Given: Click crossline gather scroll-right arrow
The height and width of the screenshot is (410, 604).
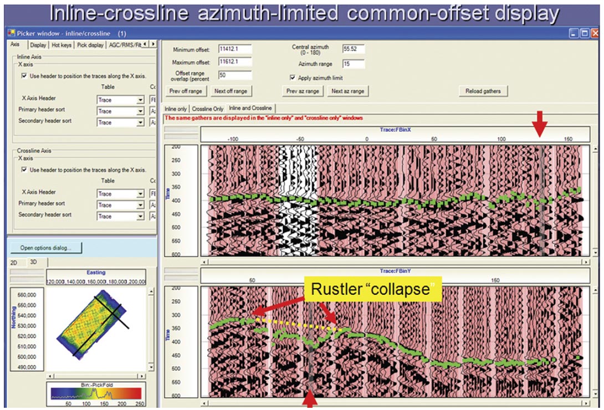Looking at the screenshot, I should (586, 403).
